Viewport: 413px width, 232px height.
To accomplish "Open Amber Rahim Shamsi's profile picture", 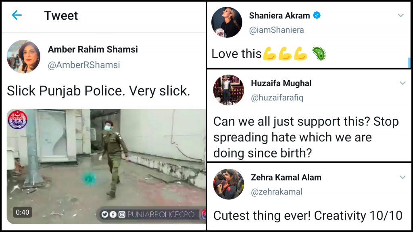I will point(23,56).
